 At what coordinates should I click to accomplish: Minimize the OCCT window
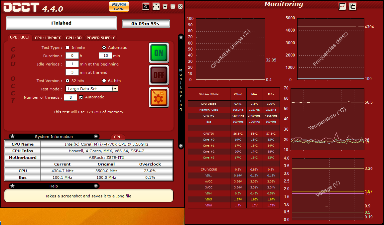pos(173,7)
